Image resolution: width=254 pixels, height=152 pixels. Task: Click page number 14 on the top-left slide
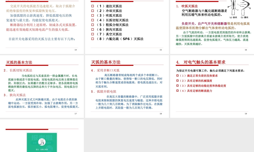[75, 50]
